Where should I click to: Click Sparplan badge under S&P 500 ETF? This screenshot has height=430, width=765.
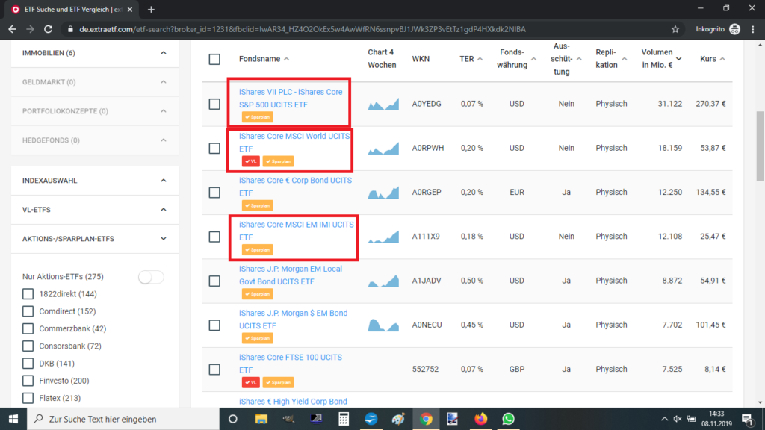[x=258, y=117]
